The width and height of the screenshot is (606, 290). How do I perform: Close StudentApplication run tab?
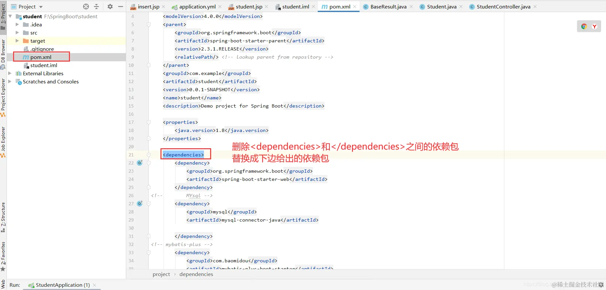click(x=94, y=285)
